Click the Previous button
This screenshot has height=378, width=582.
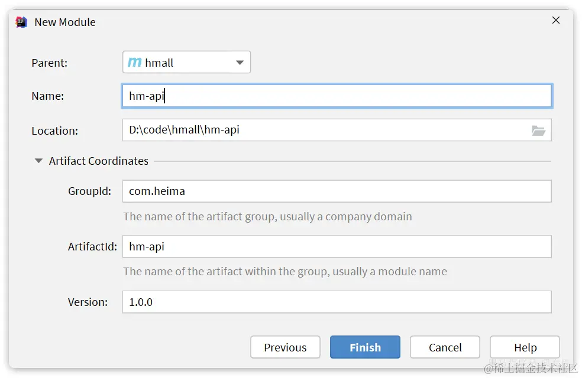pyautogui.click(x=285, y=347)
